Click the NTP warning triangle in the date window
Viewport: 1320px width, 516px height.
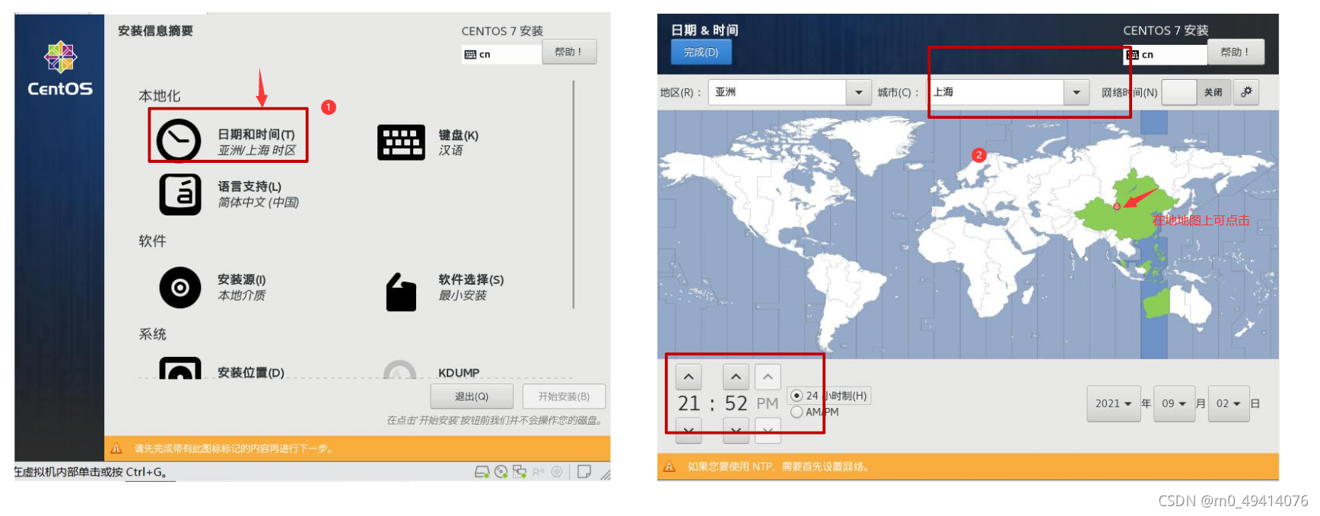[670, 467]
